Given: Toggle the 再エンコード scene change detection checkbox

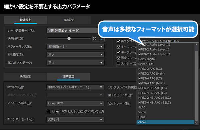Looking at the screenshot, I should (x=118, y=41).
